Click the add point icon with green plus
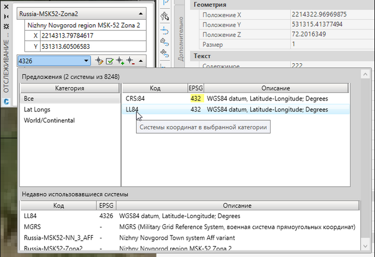Screen dimensions: 375x257 121,60
